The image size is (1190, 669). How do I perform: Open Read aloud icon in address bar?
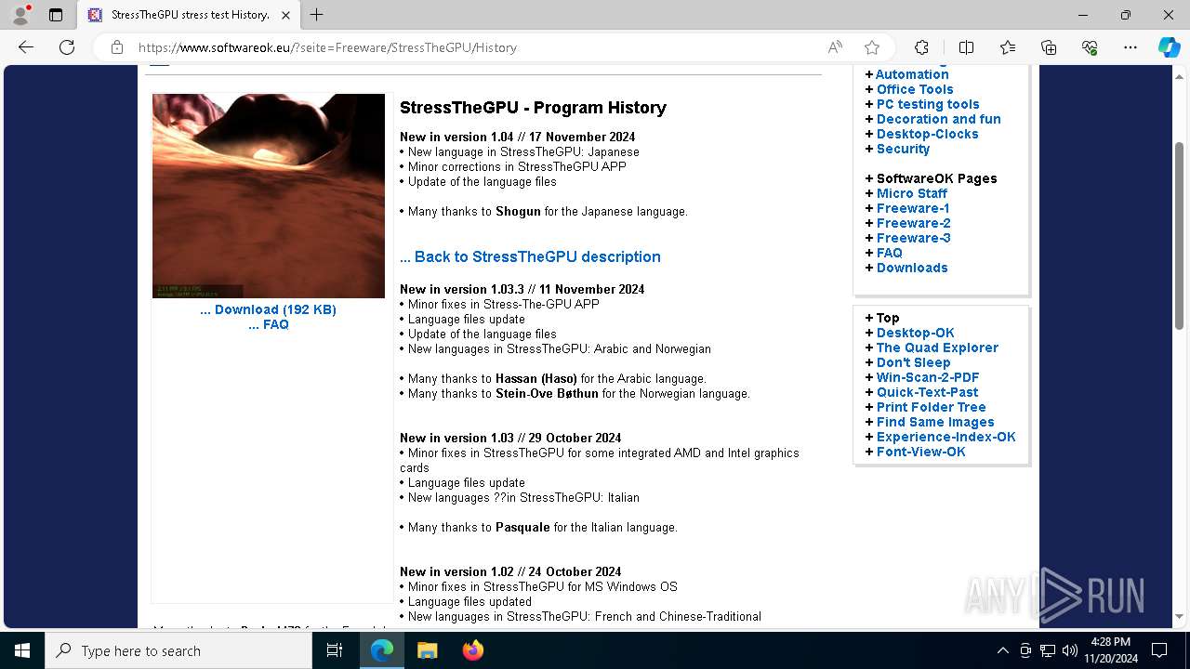[x=835, y=47]
